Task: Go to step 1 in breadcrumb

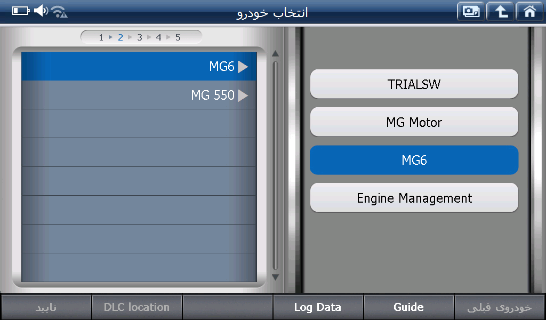Action: click(101, 37)
